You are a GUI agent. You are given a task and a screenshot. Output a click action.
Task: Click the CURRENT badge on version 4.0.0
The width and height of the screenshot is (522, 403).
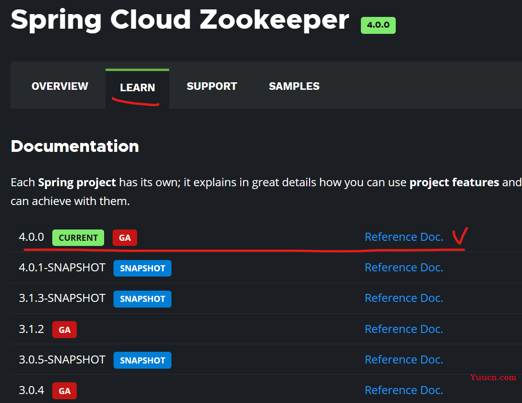coord(78,238)
